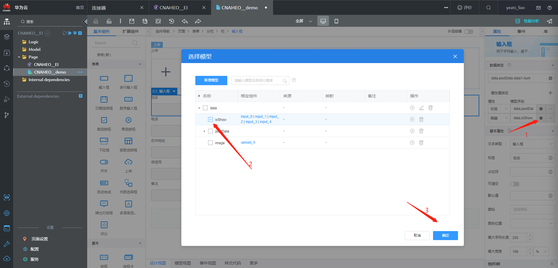Click the 取消 button
Screen dimensions: 558x268
(417, 235)
